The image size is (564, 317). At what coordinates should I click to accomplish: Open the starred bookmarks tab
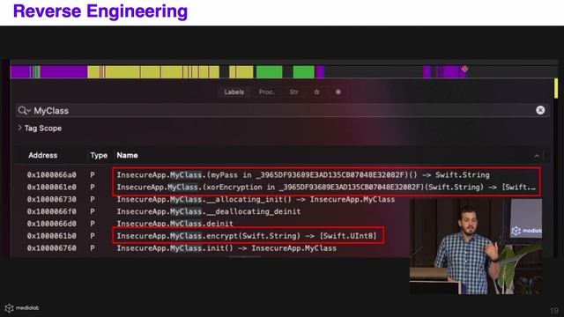[x=316, y=92]
